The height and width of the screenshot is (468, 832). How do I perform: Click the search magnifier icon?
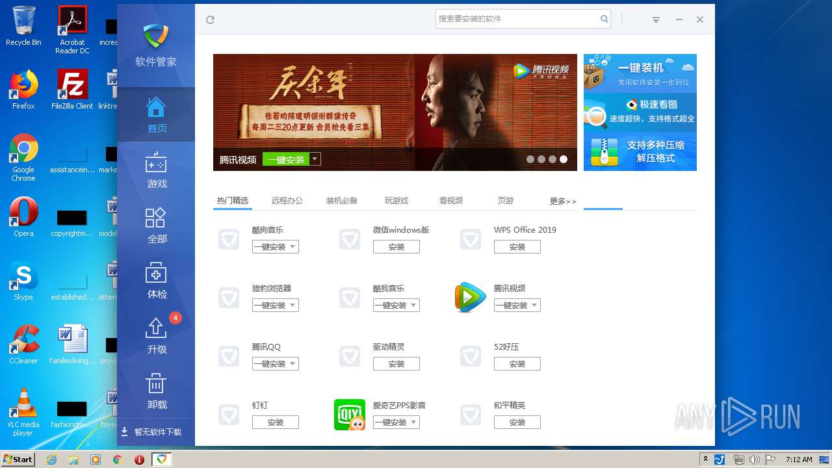604,19
